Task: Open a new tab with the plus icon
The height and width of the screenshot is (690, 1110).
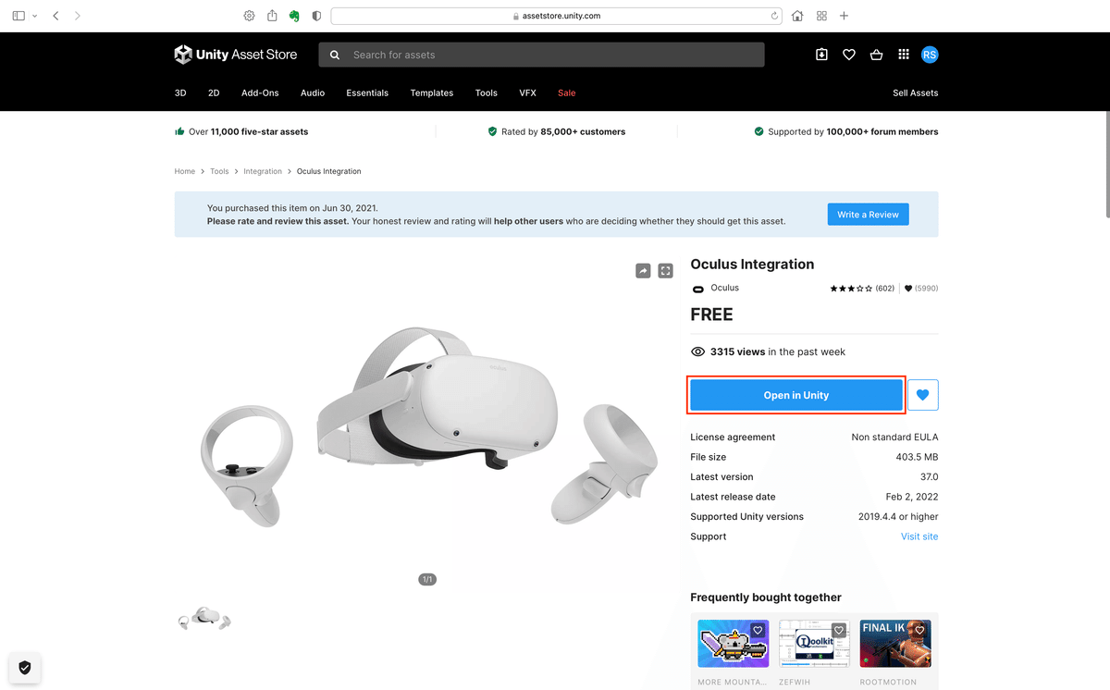Action: [x=844, y=16]
